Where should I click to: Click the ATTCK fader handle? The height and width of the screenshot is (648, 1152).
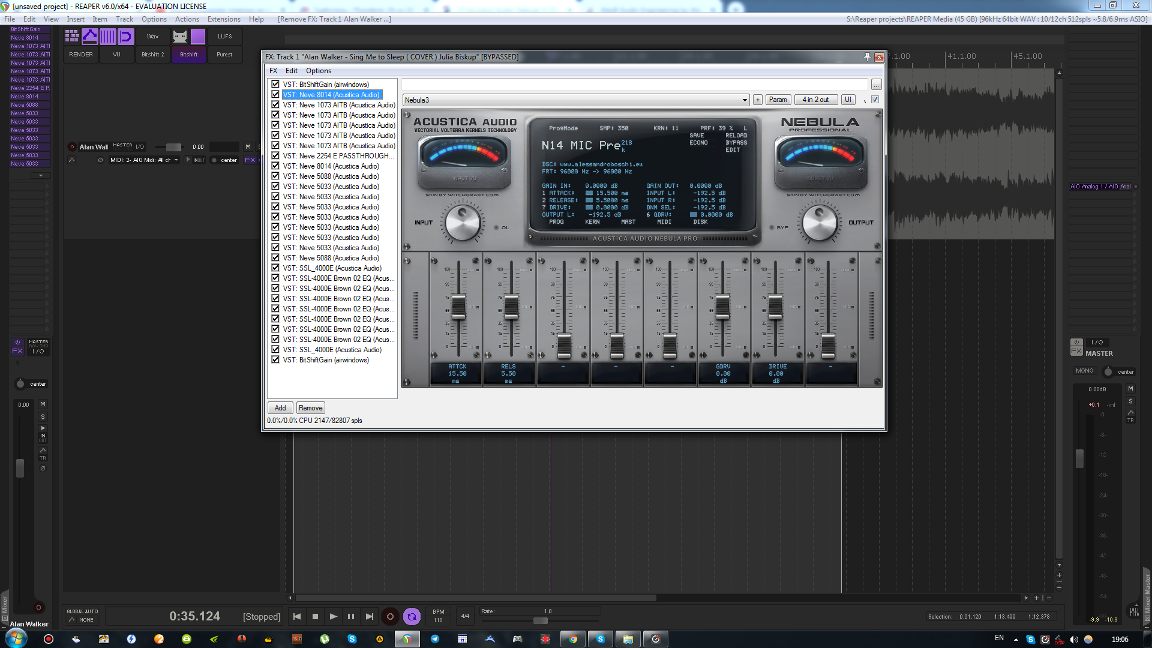pyautogui.click(x=458, y=307)
